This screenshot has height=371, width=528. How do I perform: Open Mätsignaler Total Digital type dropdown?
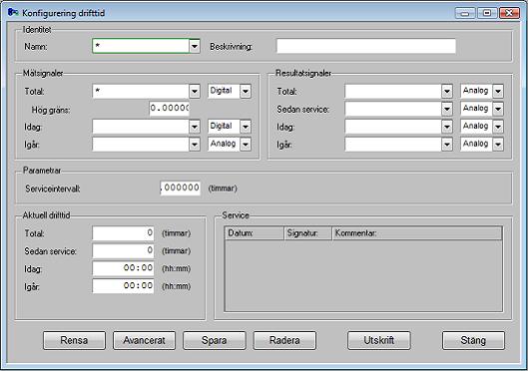point(246,91)
